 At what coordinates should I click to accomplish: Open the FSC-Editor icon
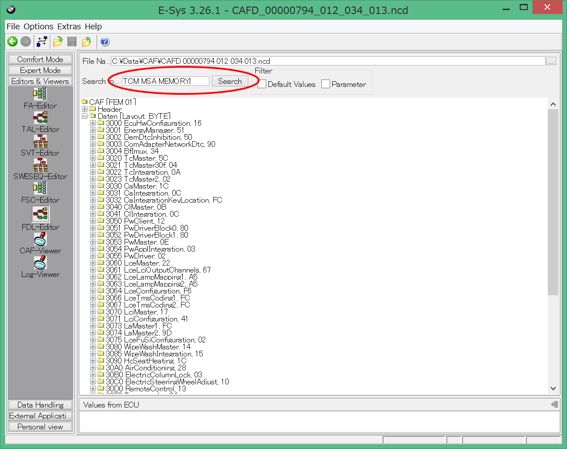click(x=40, y=188)
